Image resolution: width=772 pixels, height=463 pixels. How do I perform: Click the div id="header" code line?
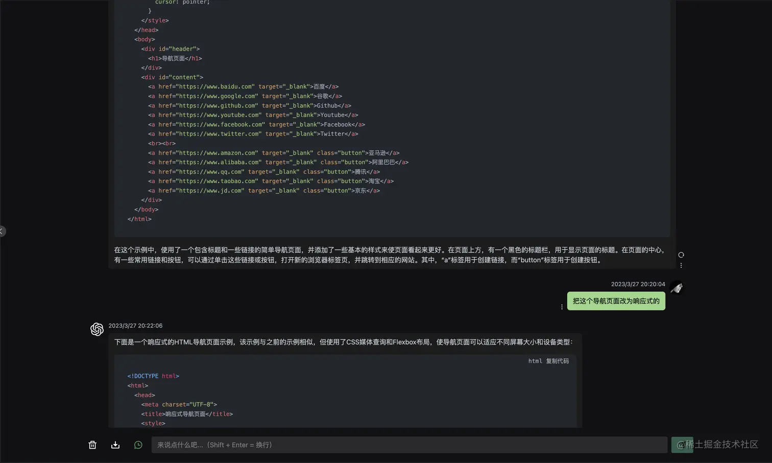171,49
